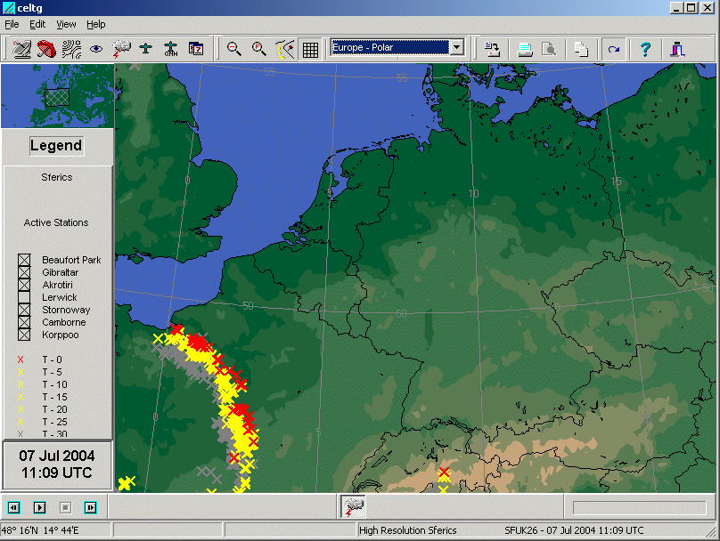Enable the Lerwick station checkbox
The image size is (720, 541).
click(24, 297)
